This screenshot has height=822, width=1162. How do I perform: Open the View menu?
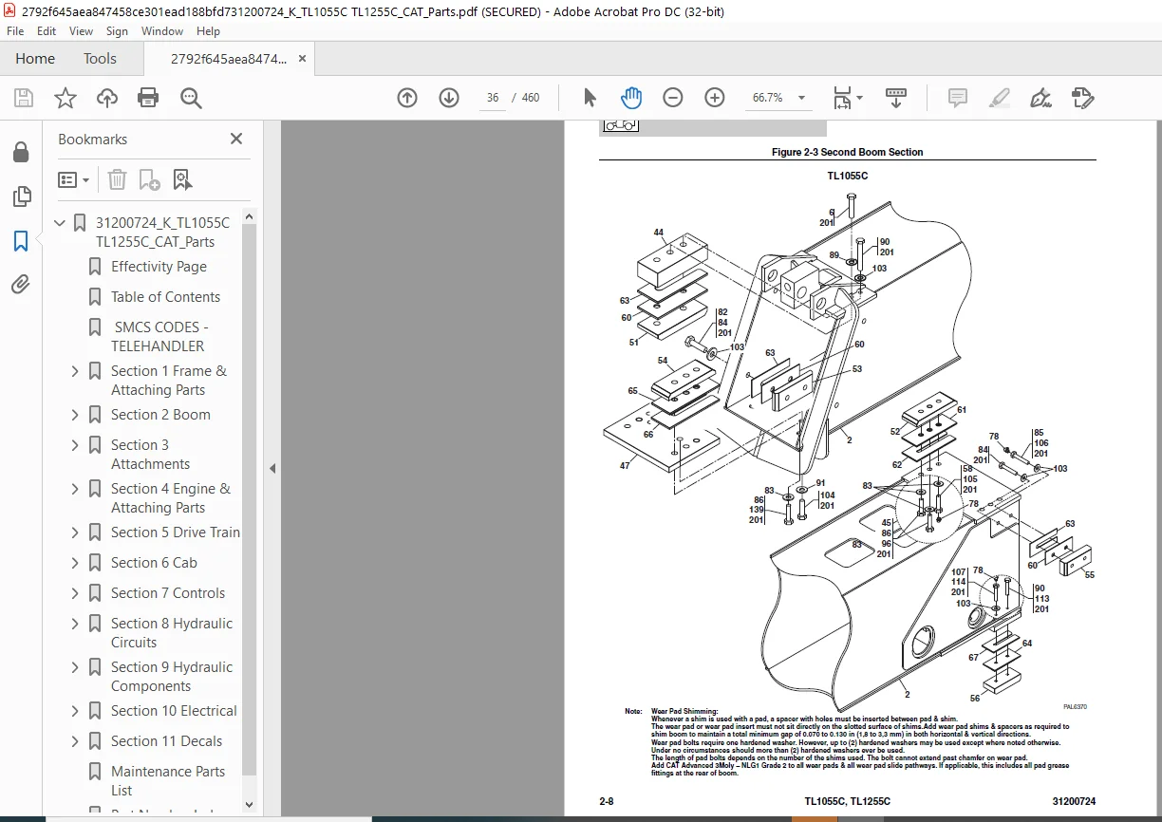[x=82, y=31]
